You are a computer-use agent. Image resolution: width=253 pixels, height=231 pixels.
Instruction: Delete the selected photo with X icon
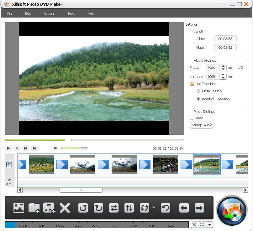tap(65, 208)
